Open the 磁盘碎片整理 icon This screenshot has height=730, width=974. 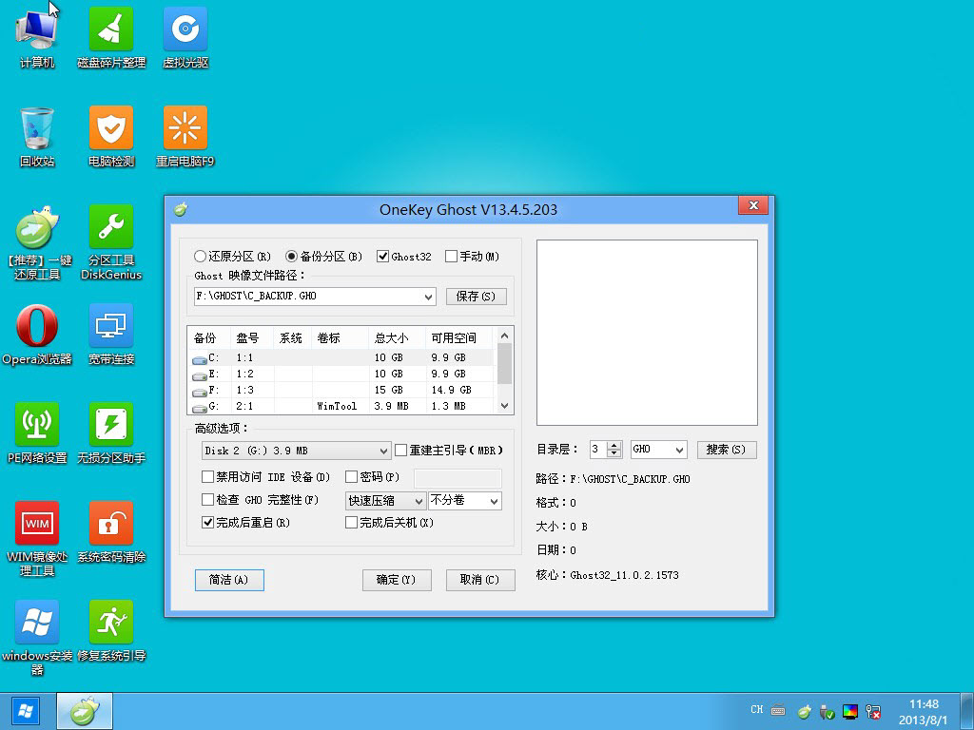pyautogui.click(x=111, y=38)
